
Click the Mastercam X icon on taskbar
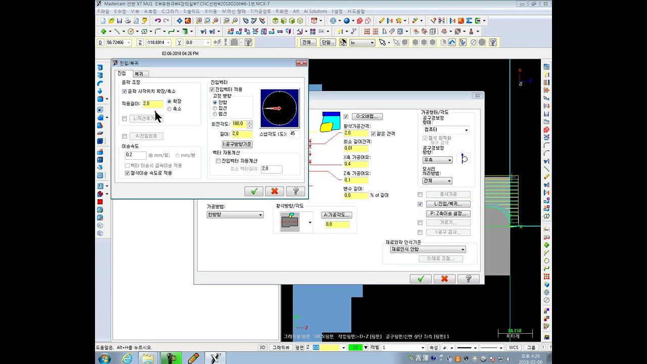tap(215, 358)
